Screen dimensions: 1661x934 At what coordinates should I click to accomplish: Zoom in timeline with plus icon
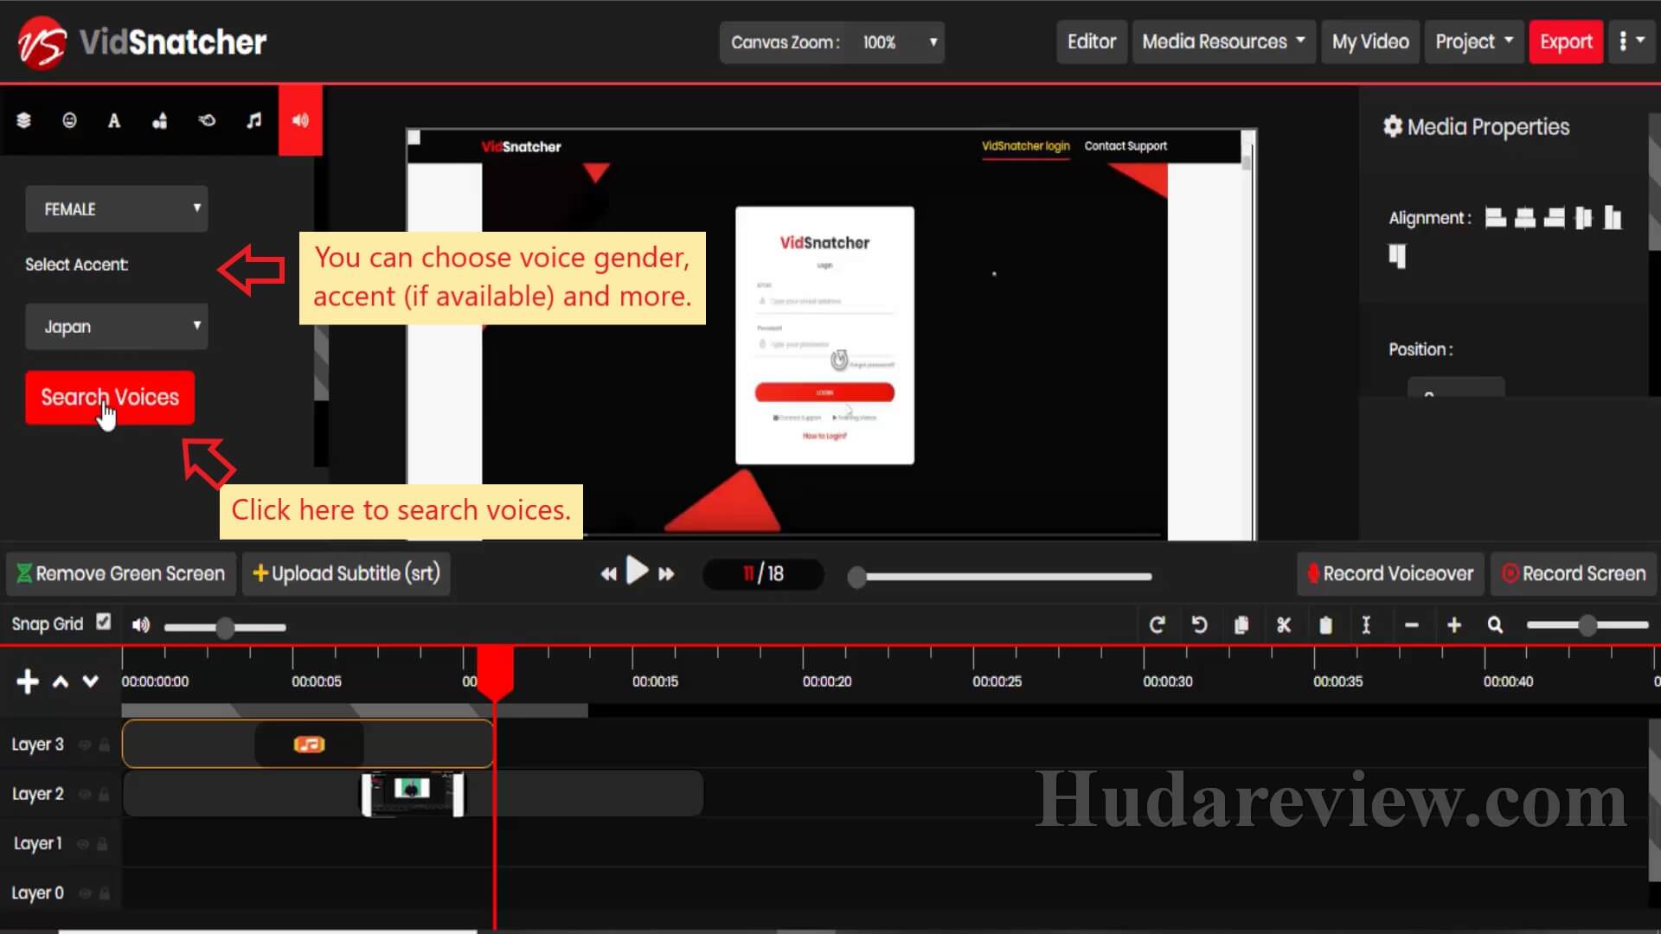pyautogui.click(x=1454, y=624)
